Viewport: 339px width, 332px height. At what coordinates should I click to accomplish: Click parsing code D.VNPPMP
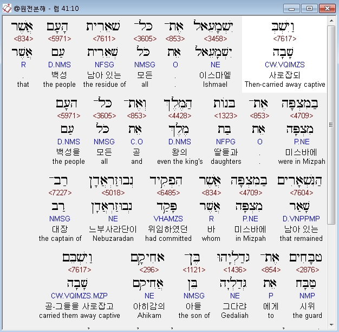coord(301,219)
